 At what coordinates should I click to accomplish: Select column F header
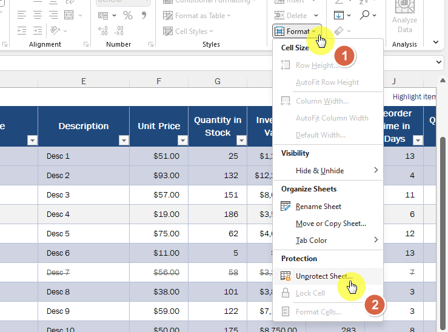click(159, 82)
